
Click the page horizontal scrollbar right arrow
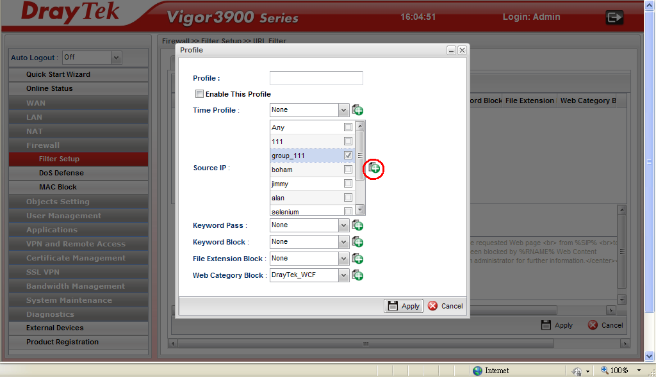[625, 344]
